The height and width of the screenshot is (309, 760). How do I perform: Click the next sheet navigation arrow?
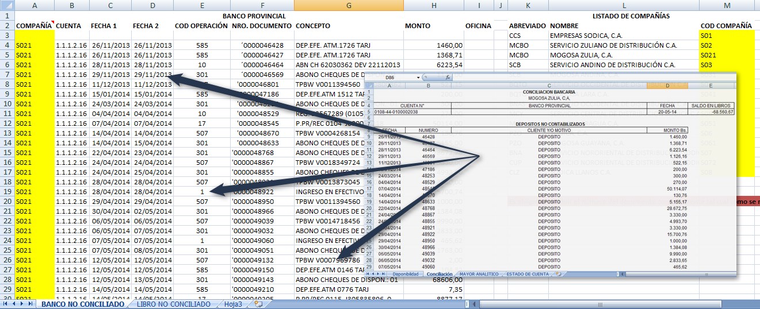(22, 304)
